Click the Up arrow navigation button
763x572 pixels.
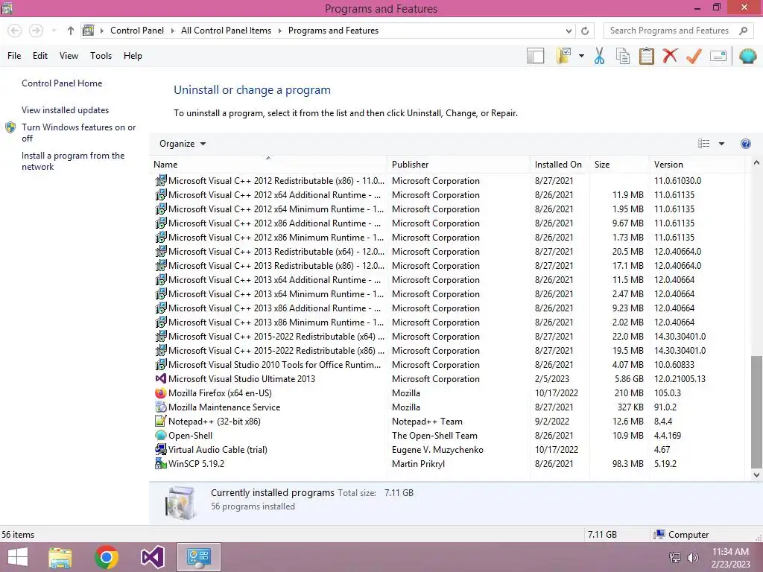pyautogui.click(x=71, y=31)
